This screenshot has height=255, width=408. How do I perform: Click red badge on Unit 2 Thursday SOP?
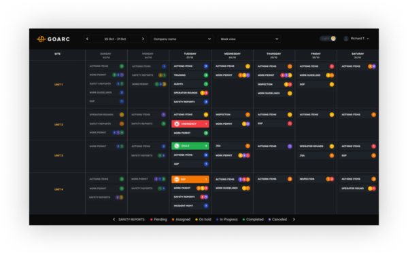coord(290,123)
